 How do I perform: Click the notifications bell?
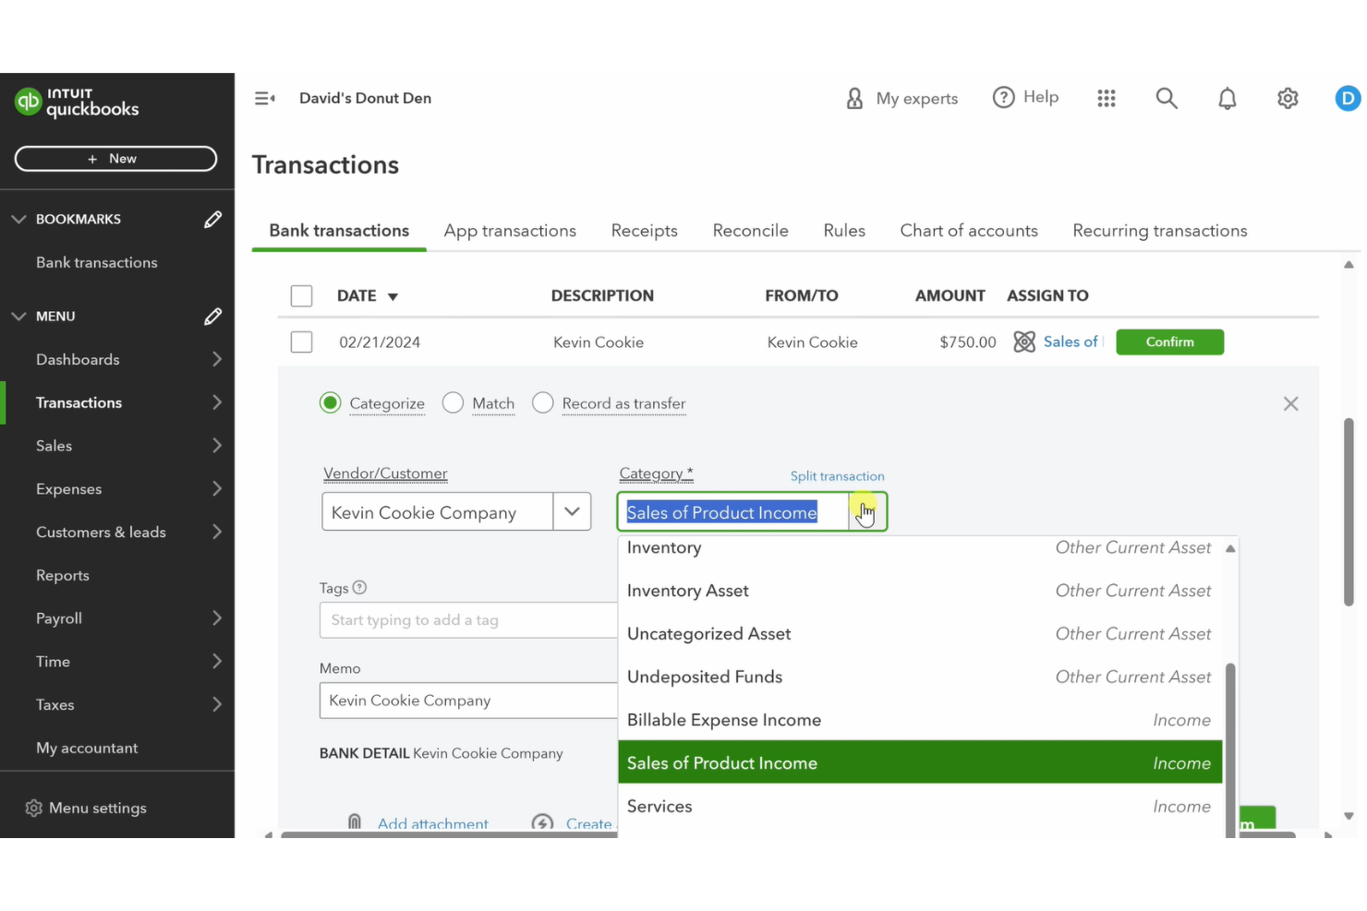1228,98
